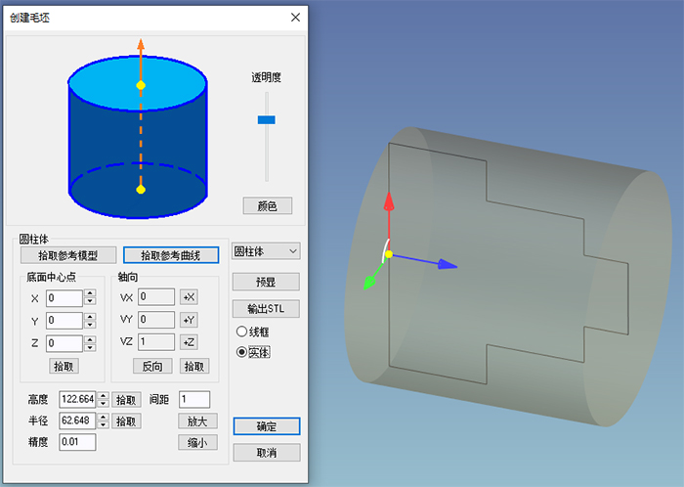
Task: Decrease 高度 with down spinner
Action: pyautogui.click(x=103, y=404)
